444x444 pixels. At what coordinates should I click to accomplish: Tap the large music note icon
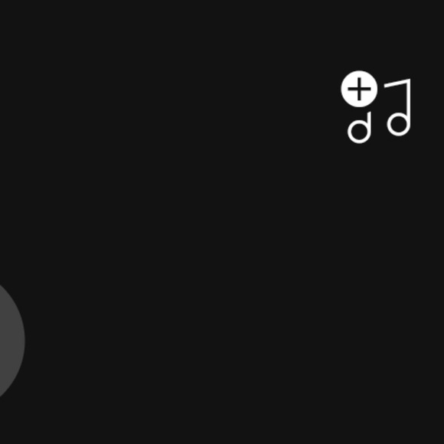point(397,107)
